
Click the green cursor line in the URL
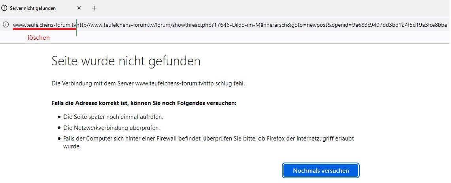pyautogui.click(x=76, y=27)
